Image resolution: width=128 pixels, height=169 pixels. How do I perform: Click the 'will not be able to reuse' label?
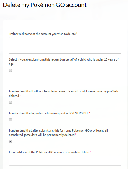pos(64,94)
